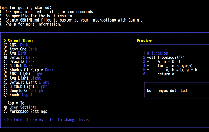This screenshot has height=132, width=209.
Task: Apply theme to Workspace Settings
Action: point(6,112)
